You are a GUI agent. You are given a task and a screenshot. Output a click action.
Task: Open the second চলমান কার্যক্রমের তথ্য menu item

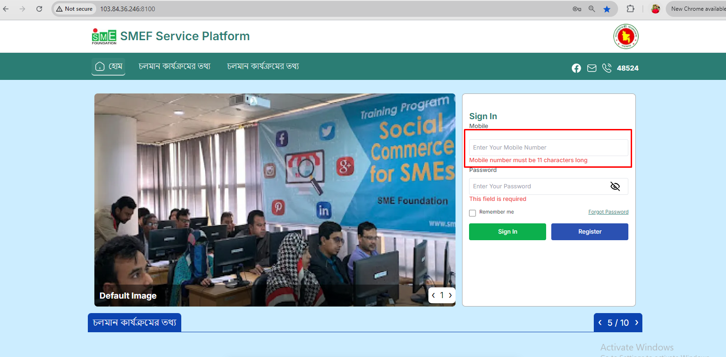(x=263, y=66)
